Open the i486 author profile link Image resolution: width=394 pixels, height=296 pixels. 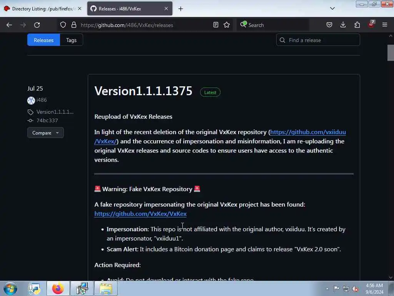pos(42,100)
